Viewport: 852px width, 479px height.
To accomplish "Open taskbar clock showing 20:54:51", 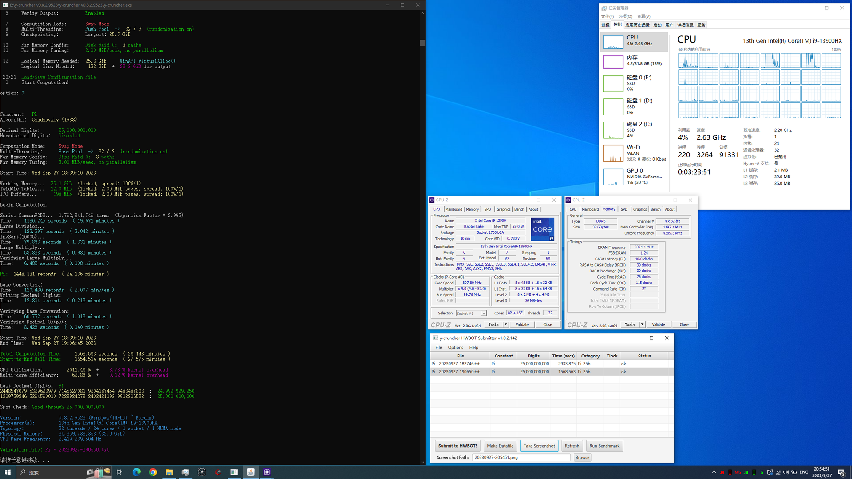I will [822, 472].
